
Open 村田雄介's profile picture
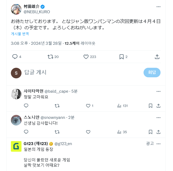point(16,9)
